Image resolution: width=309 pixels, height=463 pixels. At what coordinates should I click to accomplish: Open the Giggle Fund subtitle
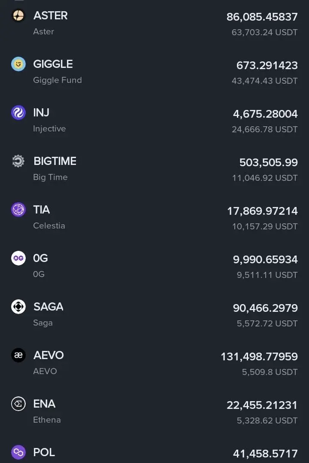pyautogui.click(x=58, y=80)
